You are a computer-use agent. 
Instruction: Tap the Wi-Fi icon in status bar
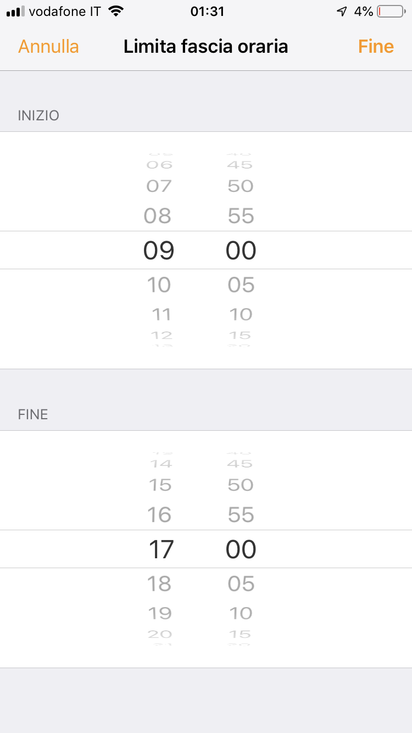tap(115, 12)
